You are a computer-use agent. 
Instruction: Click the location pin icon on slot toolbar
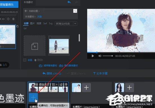pyautogui.click(x=66, y=84)
